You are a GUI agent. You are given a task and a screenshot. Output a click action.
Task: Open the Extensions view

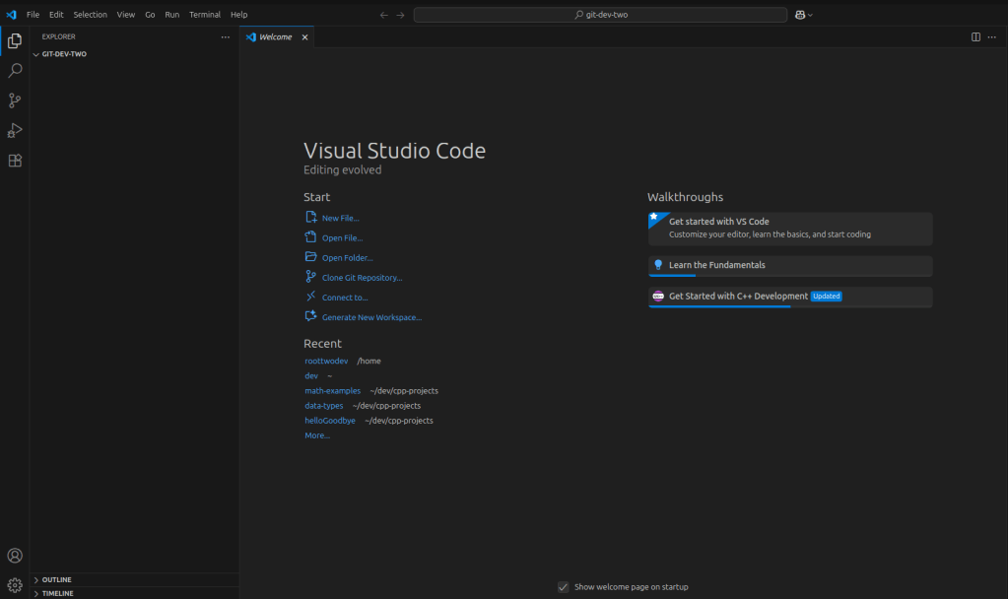point(15,161)
